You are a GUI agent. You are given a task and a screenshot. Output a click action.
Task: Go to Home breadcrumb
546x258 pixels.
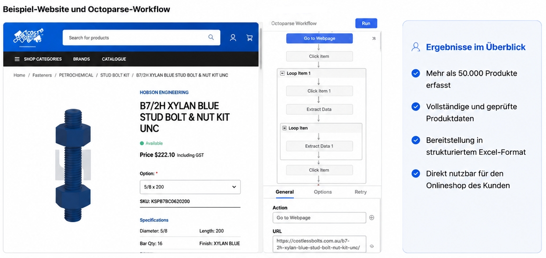19,75
